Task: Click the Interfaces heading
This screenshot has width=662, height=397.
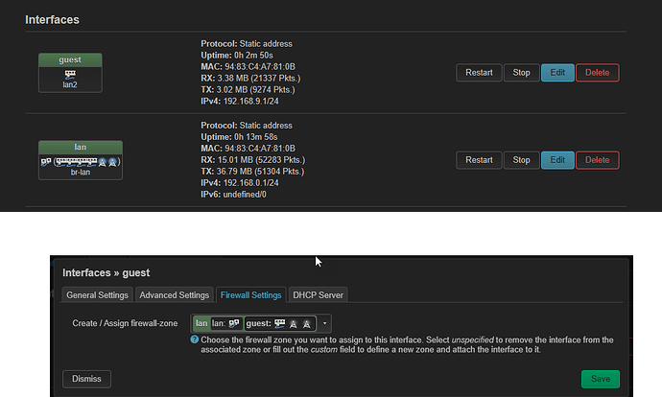Action: pyautogui.click(x=52, y=20)
